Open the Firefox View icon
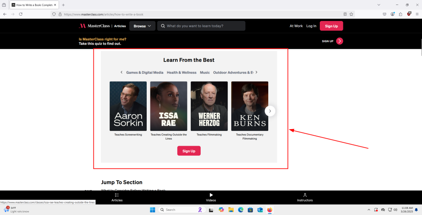422x215 pixels. tap(4, 5)
